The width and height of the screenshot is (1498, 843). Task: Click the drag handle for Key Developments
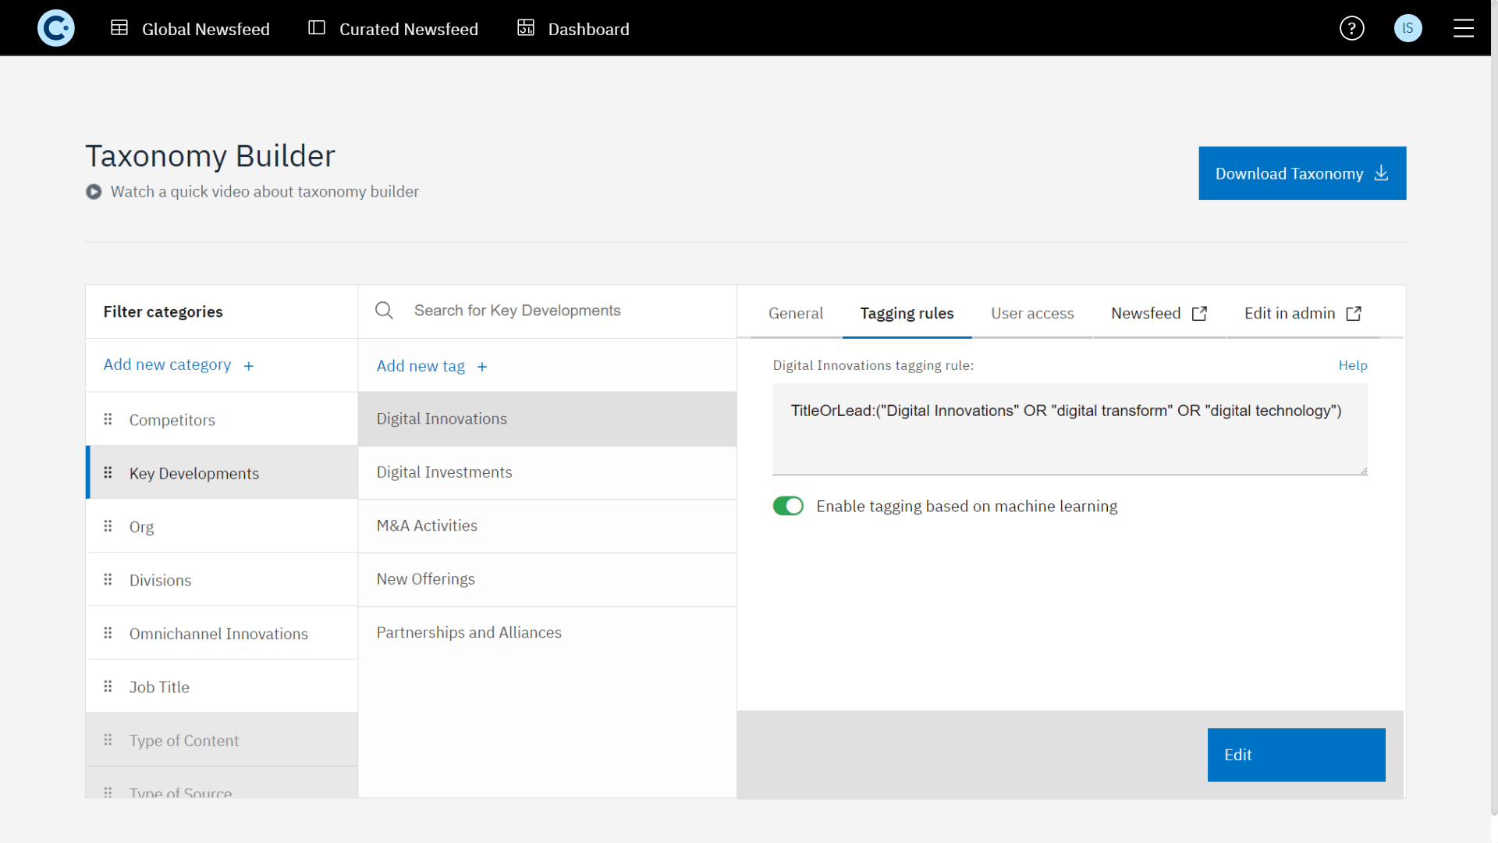click(108, 472)
